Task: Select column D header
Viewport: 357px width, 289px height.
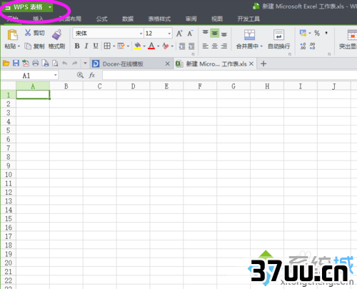Action: (134, 86)
